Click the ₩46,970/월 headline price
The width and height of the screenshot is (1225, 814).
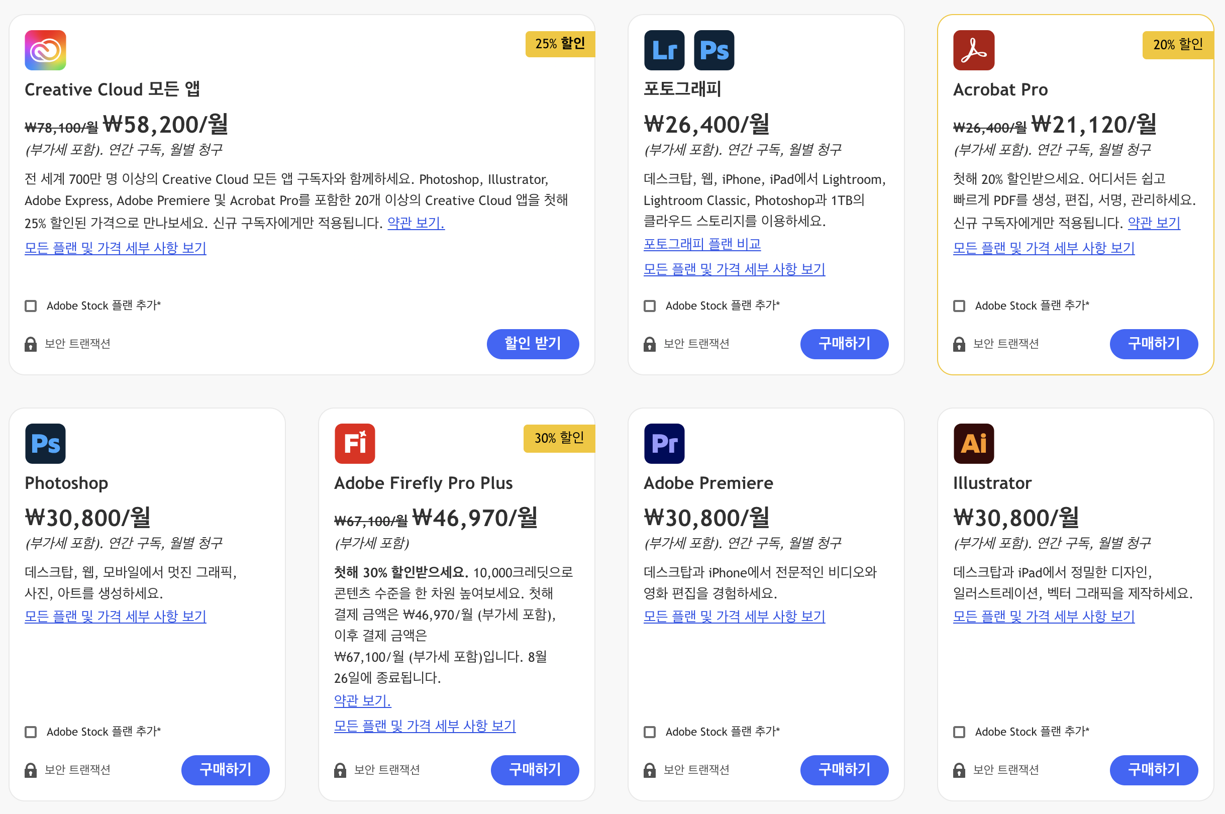[475, 518]
